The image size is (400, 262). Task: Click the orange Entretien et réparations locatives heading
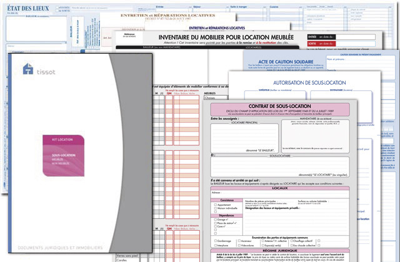pyautogui.click(x=167, y=16)
